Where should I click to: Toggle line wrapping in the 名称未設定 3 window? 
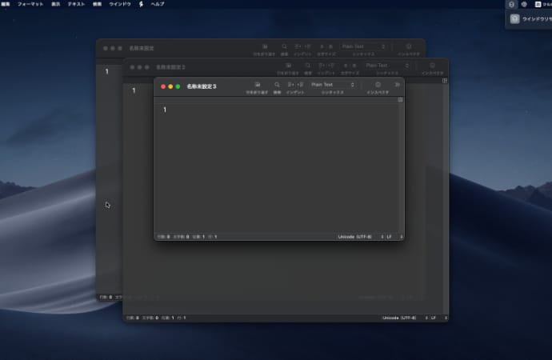tap(257, 85)
